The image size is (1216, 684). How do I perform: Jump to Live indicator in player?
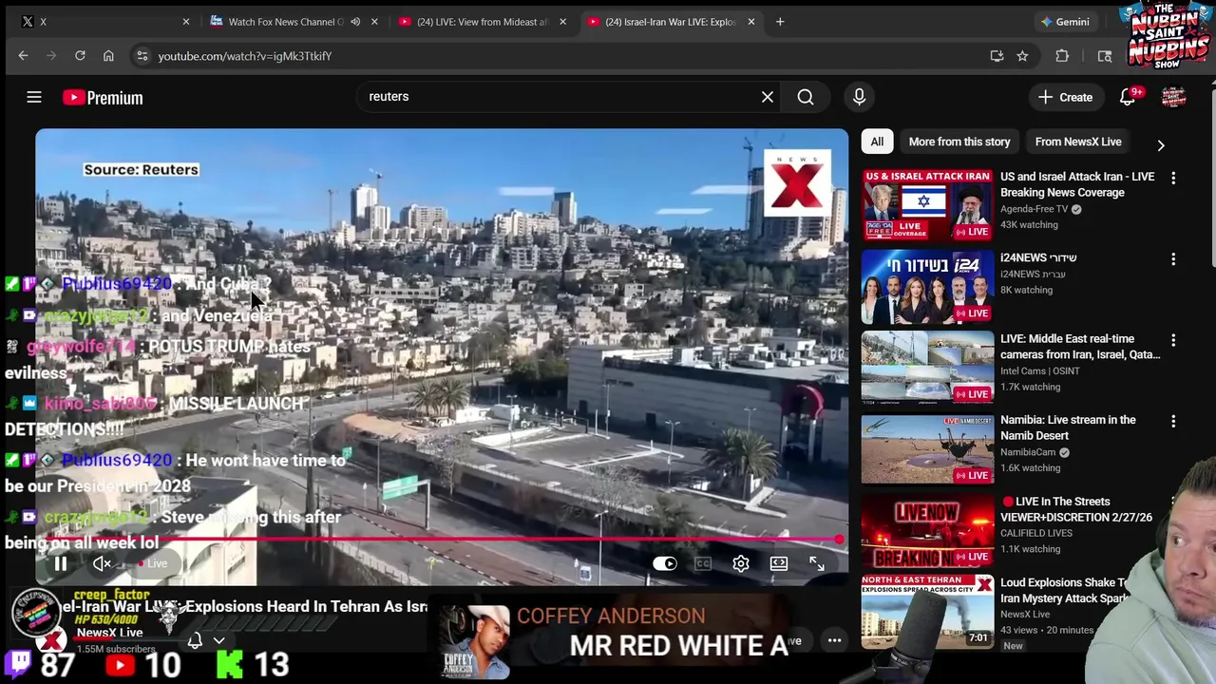(x=153, y=563)
